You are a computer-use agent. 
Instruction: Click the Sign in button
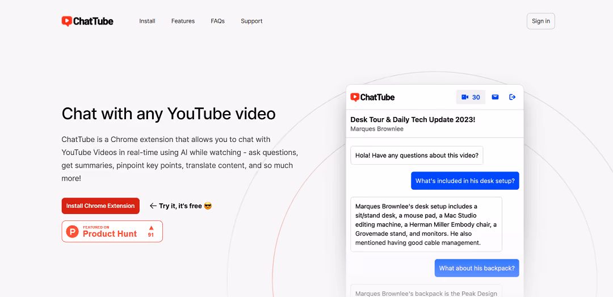[541, 21]
